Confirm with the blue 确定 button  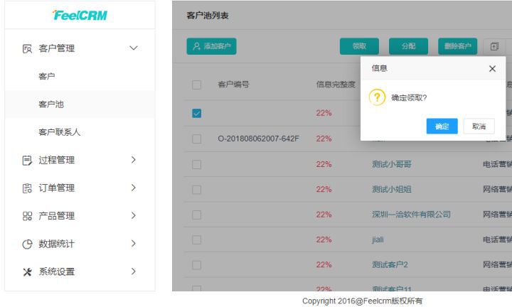(442, 126)
